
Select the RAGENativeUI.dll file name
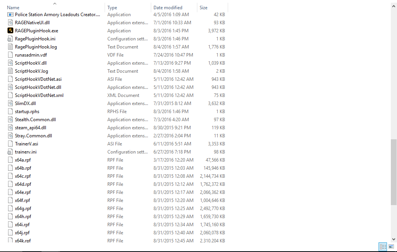(x=32, y=23)
